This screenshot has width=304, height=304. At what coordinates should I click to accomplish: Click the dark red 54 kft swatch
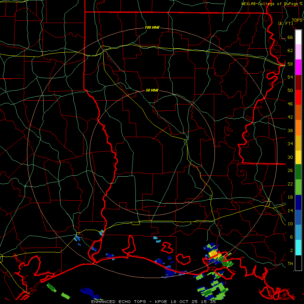tap(298, 82)
